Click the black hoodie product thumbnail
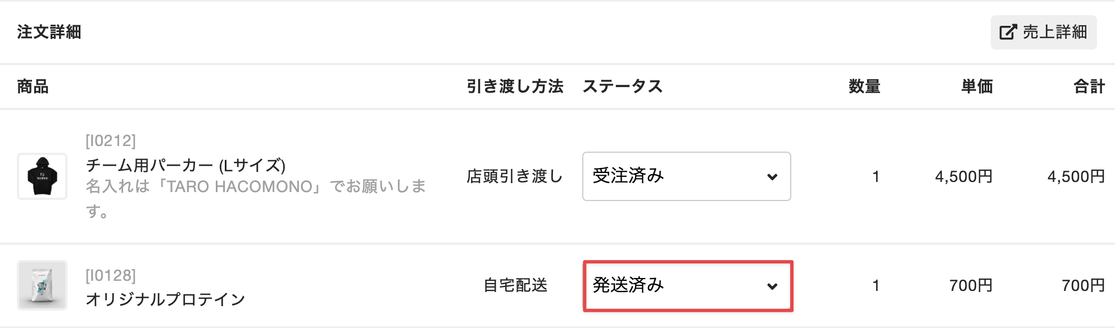Image resolution: width=1115 pixels, height=328 pixels. (x=42, y=176)
